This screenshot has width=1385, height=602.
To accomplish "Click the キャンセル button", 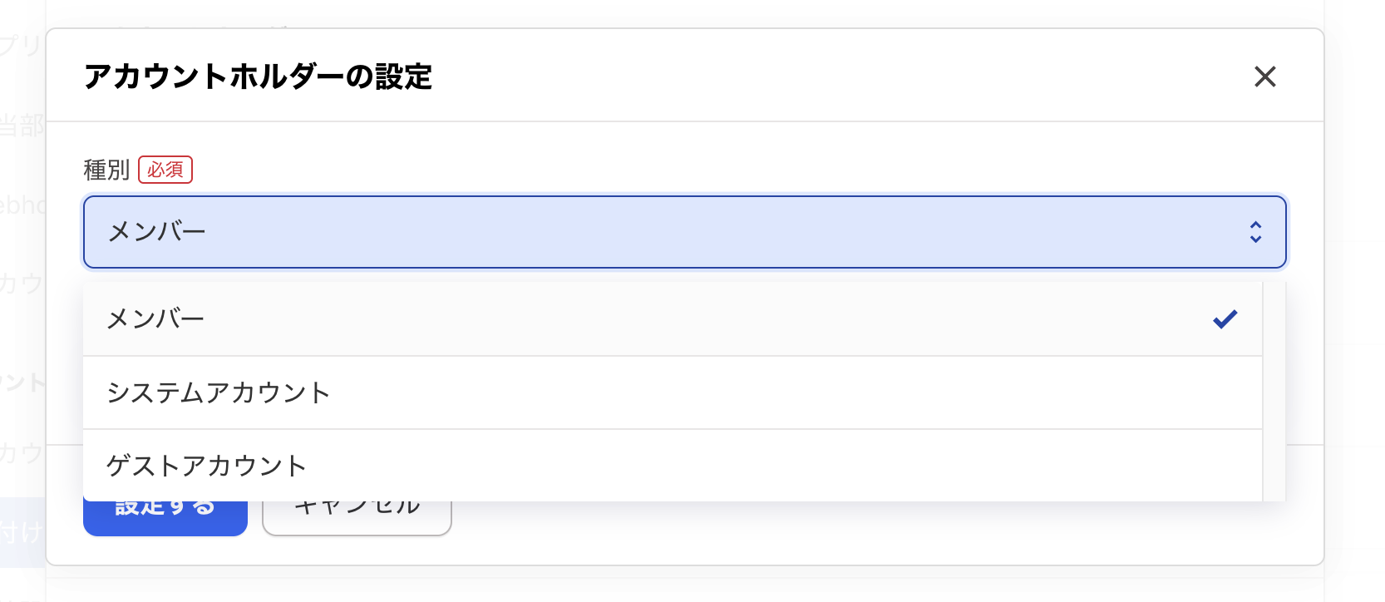I will pos(357,517).
